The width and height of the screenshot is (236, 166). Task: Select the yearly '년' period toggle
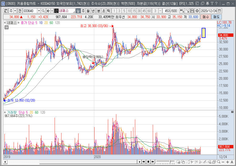(93, 11)
